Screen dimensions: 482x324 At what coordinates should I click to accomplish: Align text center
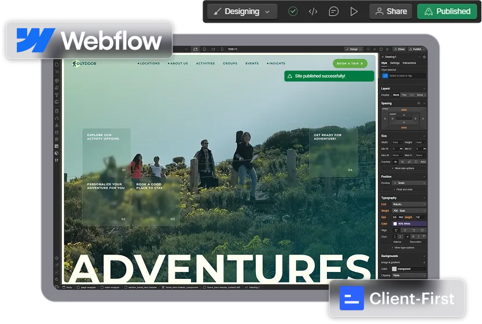405,230
